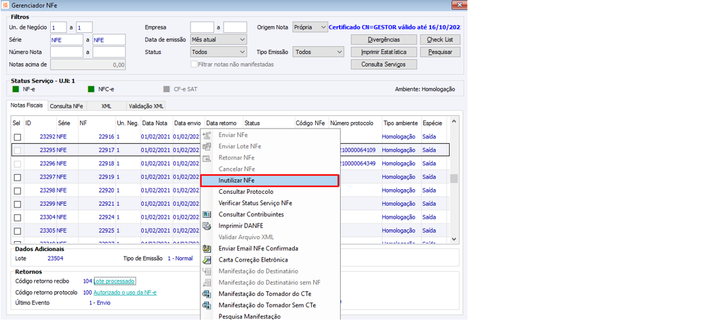Click the Gerenciador NFe title bar app icon

point(5,5)
